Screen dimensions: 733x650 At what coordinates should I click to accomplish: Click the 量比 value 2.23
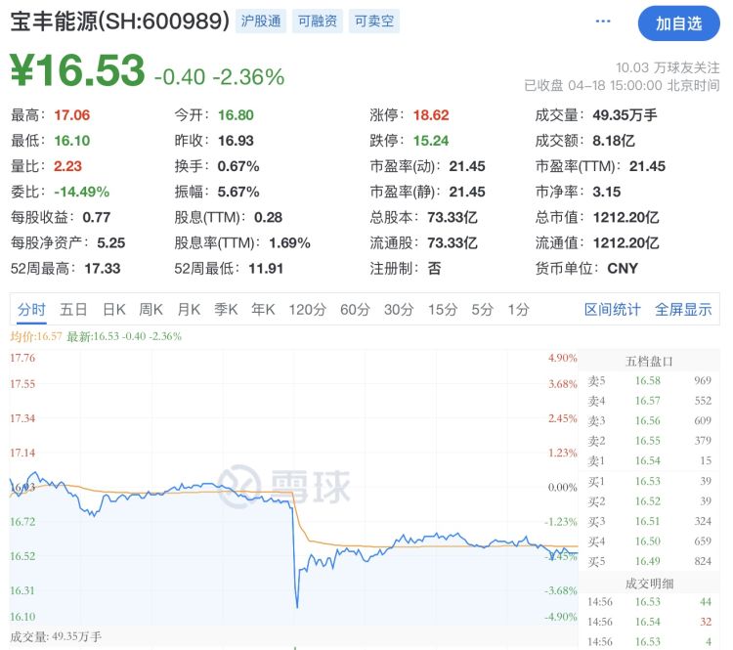(x=67, y=166)
